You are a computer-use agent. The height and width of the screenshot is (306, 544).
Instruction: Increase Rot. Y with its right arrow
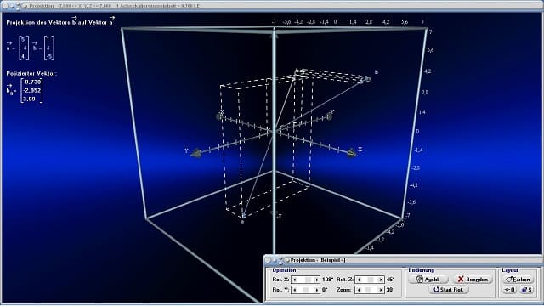(316, 290)
